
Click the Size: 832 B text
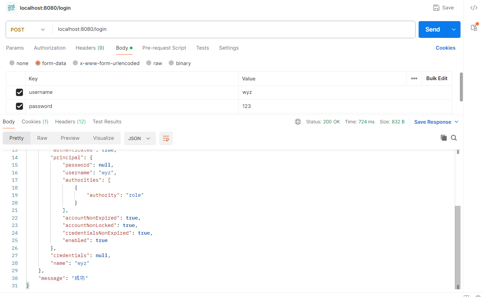[x=392, y=122]
